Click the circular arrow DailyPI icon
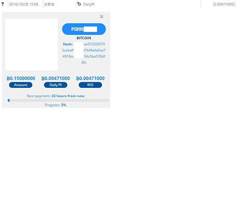This screenshot has height=224, width=236. tap(79, 4)
